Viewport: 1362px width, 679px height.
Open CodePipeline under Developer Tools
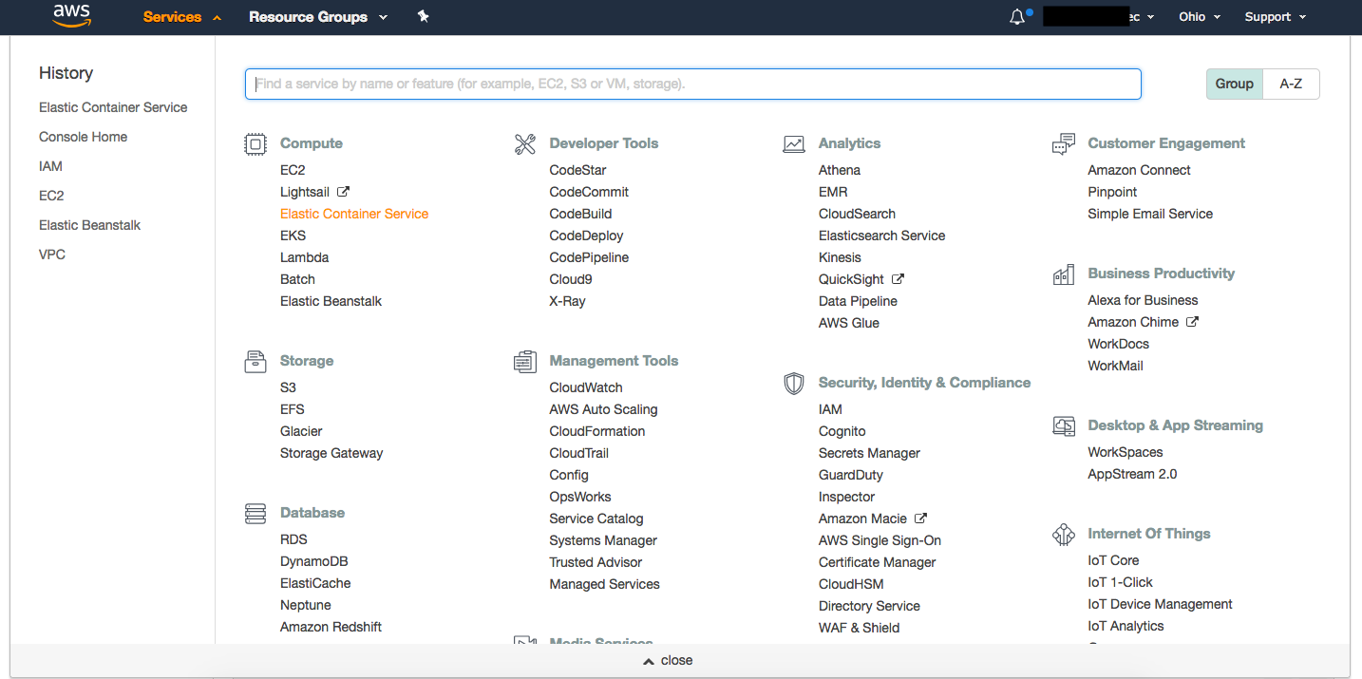tap(589, 257)
